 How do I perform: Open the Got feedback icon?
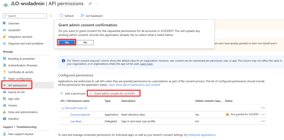point(82,16)
